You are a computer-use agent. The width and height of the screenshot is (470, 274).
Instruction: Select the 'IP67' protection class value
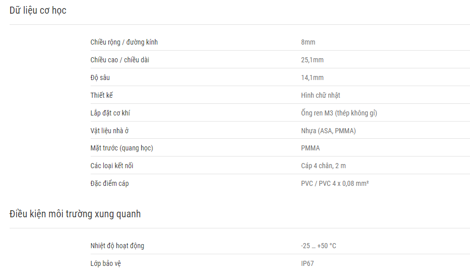[x=307, y=263]
